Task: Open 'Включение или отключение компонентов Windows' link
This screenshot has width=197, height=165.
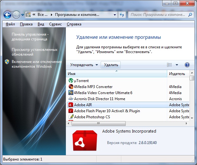Action: [x=37, y=64]
